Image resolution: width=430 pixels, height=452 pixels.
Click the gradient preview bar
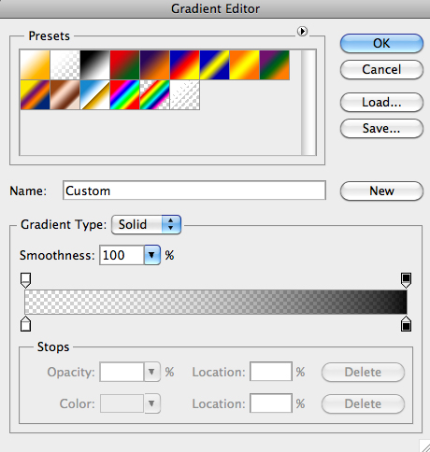(x=216, y=302)
